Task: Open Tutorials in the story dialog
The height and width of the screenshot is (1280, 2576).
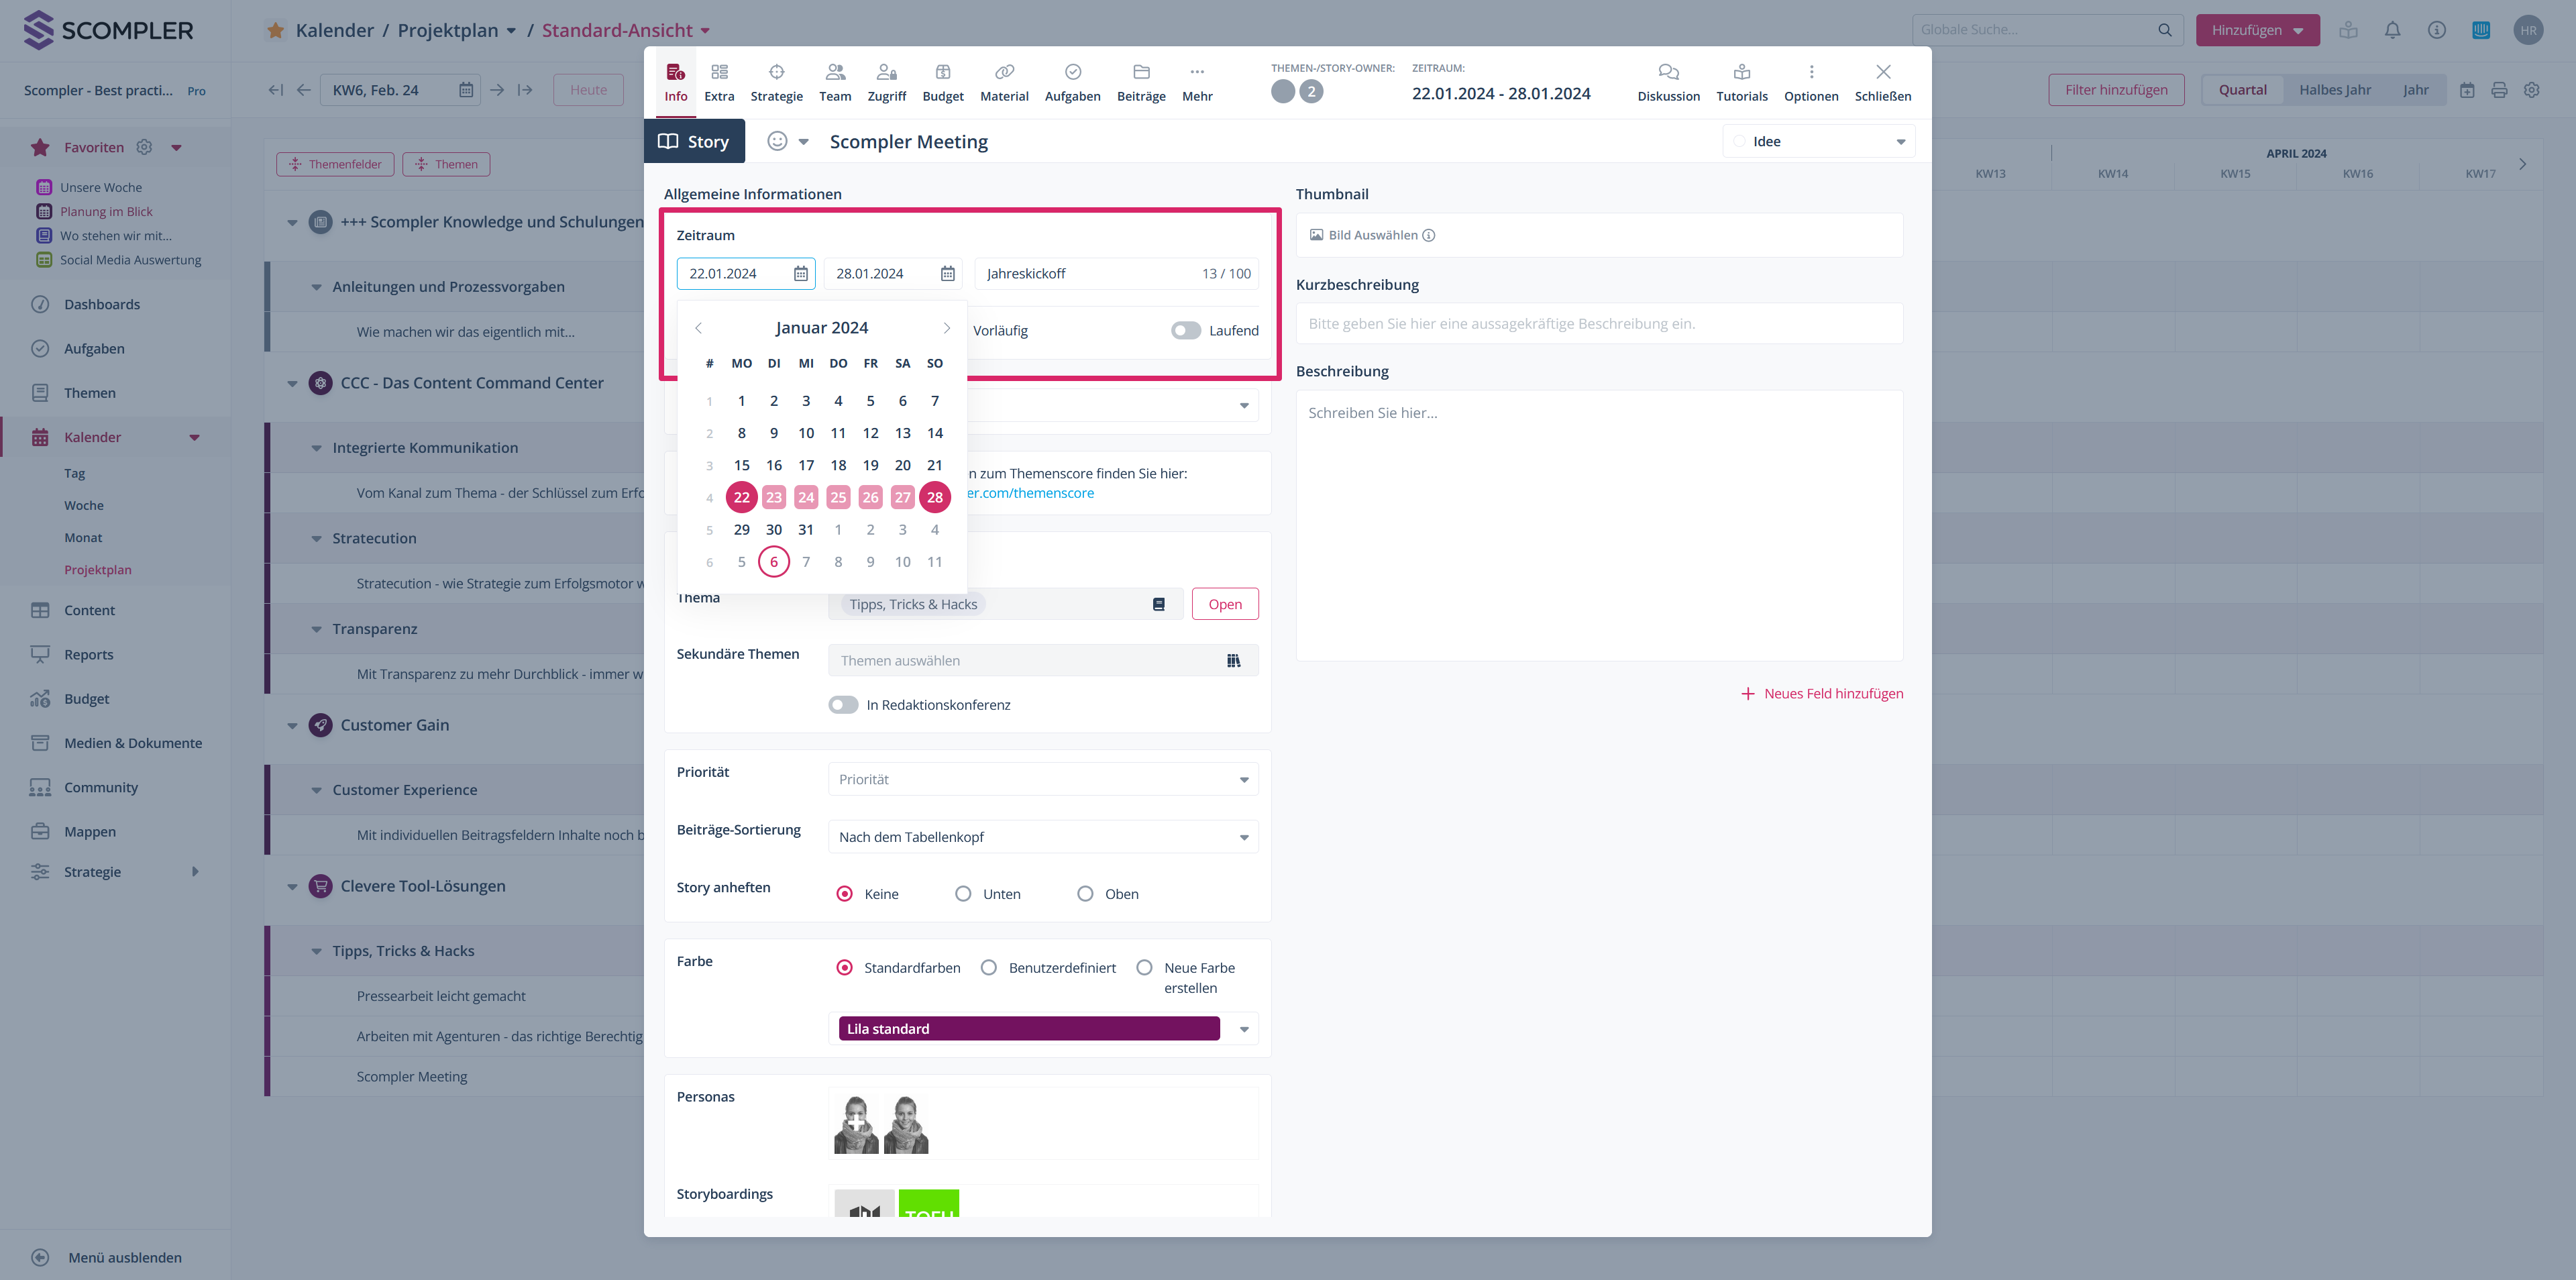Action: (x=1741, y=82)
